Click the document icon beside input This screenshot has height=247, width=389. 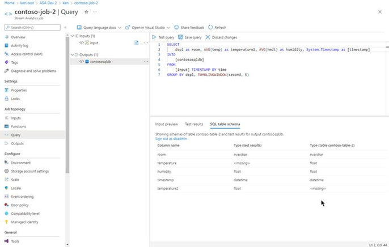pyautogui.click(x=136, y=42)
